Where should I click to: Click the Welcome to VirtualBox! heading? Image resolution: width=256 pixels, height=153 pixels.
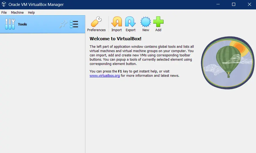point(115,39)
